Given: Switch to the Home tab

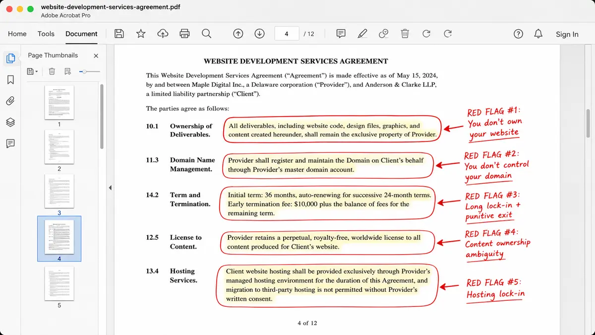Looking at the screenshot, I should (17, 34).
